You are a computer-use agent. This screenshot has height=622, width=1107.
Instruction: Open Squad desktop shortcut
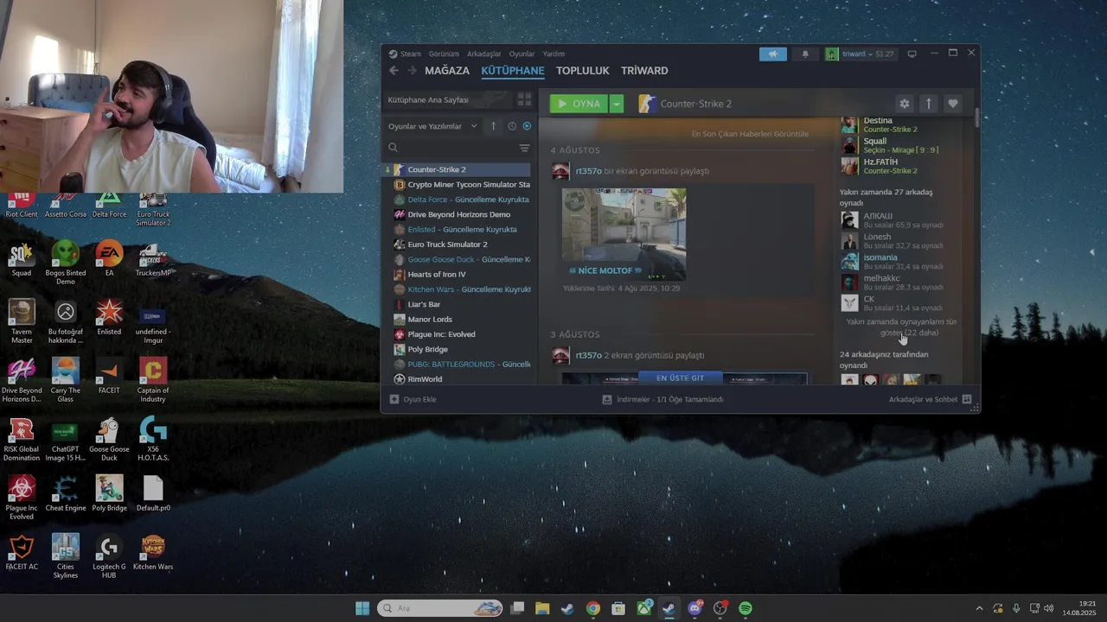click(x=22, y=258)
